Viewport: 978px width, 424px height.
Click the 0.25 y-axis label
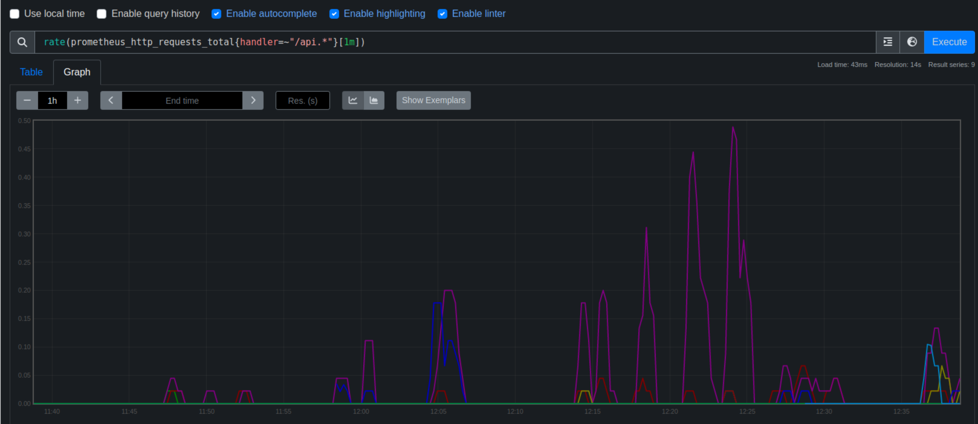(x=24, y=262)
